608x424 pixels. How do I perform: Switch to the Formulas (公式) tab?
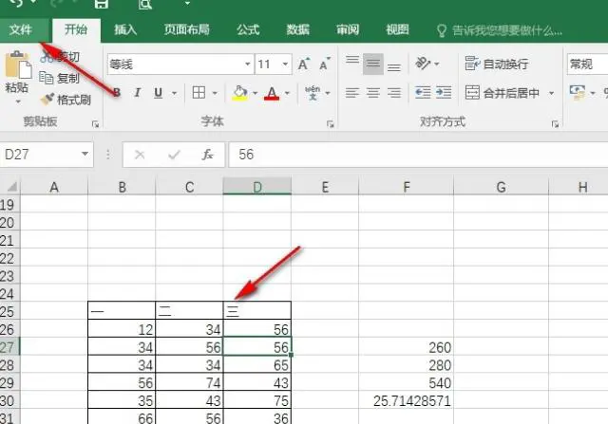pyautogui.click(x=248, y=29)
